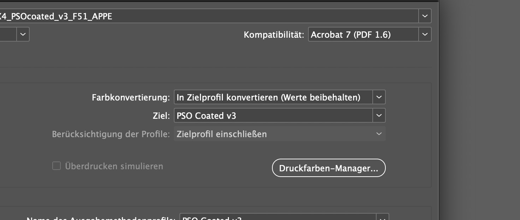Click the Farbkonvertierung label
The width and height of the screenshot is (520, 220).
(131, 98)
